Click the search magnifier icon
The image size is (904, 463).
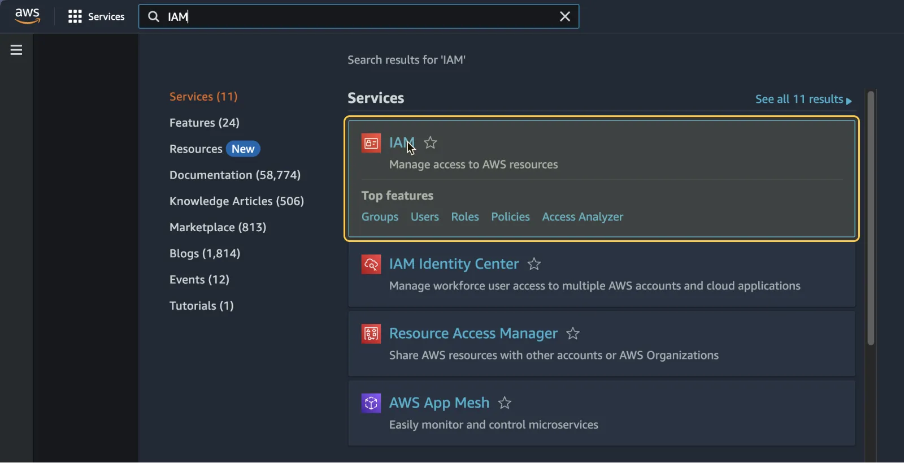154,16
